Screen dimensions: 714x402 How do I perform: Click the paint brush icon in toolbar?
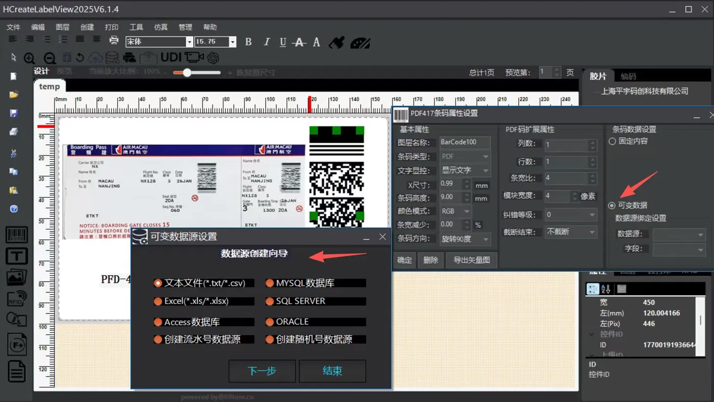click(x=337, y=42)
